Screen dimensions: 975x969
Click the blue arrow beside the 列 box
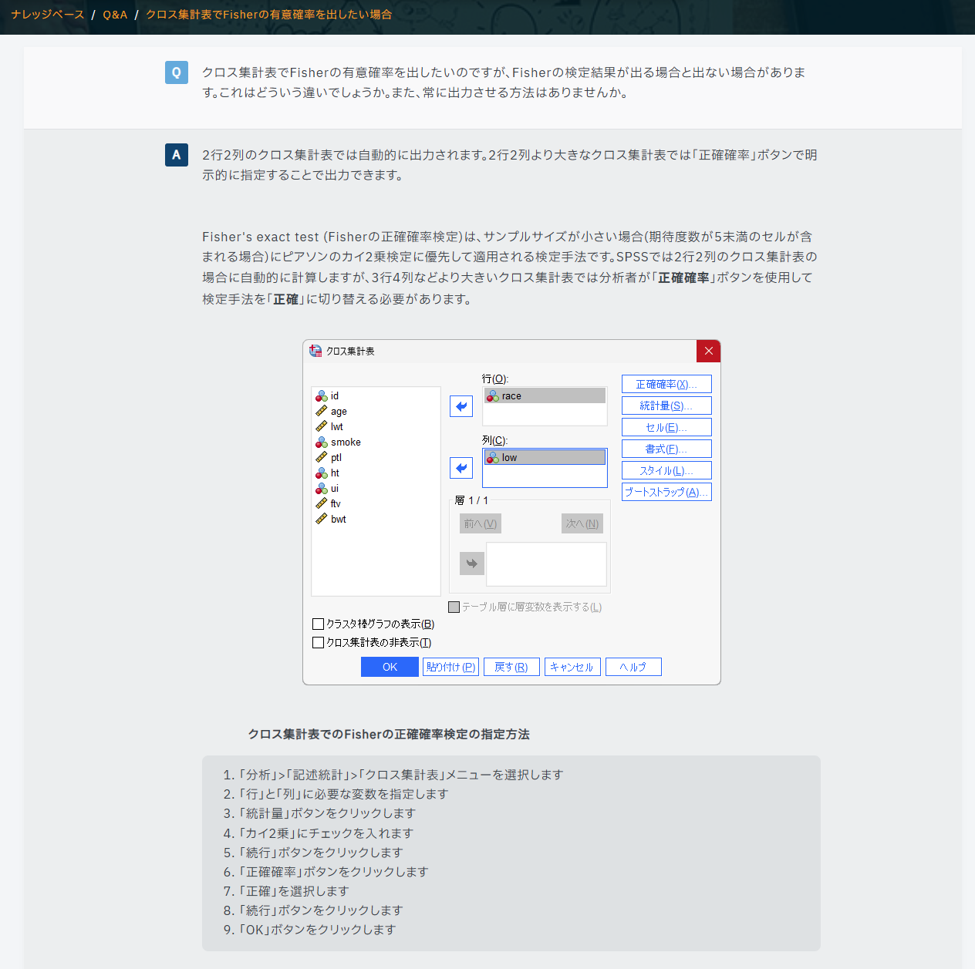pos(461,468)
